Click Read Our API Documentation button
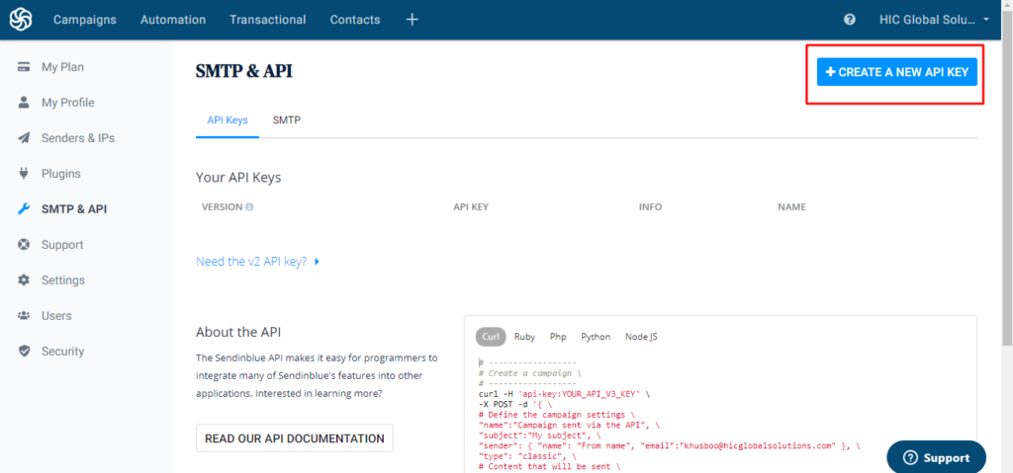 (295, 438)
